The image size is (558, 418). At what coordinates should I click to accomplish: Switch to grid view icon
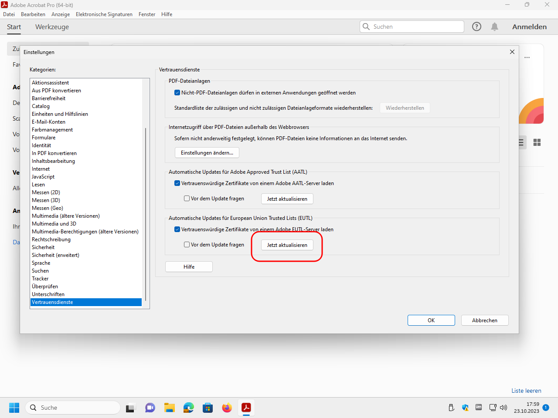pyautogui.click(x=537, y=142)
